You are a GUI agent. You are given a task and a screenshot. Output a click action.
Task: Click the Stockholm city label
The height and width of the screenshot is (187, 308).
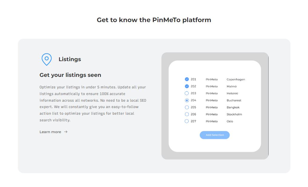tap(234, 114)
